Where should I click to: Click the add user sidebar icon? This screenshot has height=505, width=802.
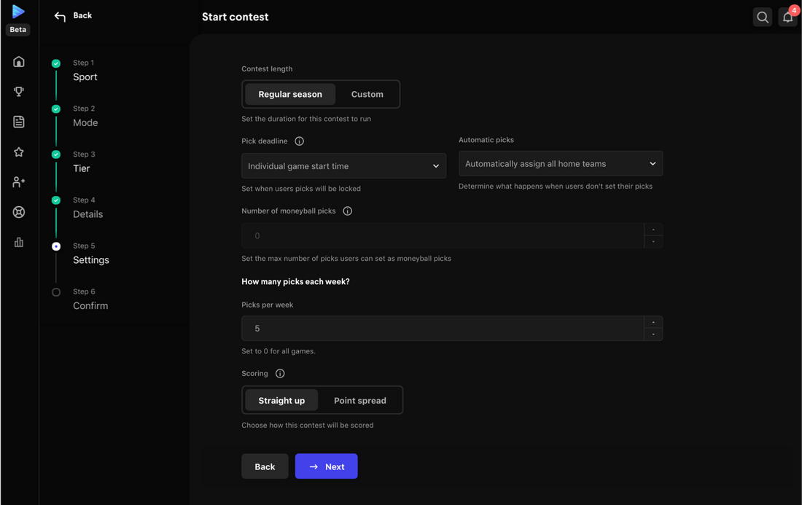point(19,182)
